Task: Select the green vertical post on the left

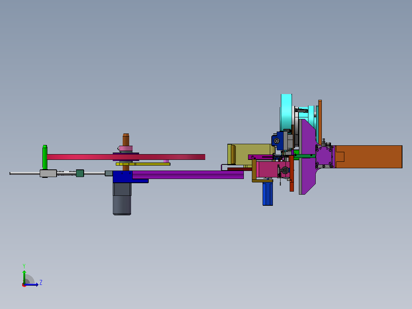Action: click(x=45, y=157)
